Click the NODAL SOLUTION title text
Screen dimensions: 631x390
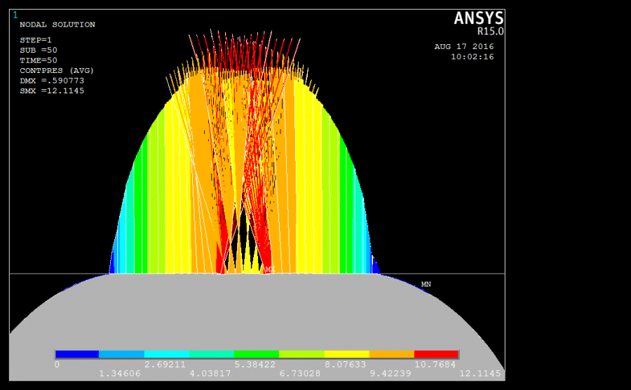tap(57, 25)
